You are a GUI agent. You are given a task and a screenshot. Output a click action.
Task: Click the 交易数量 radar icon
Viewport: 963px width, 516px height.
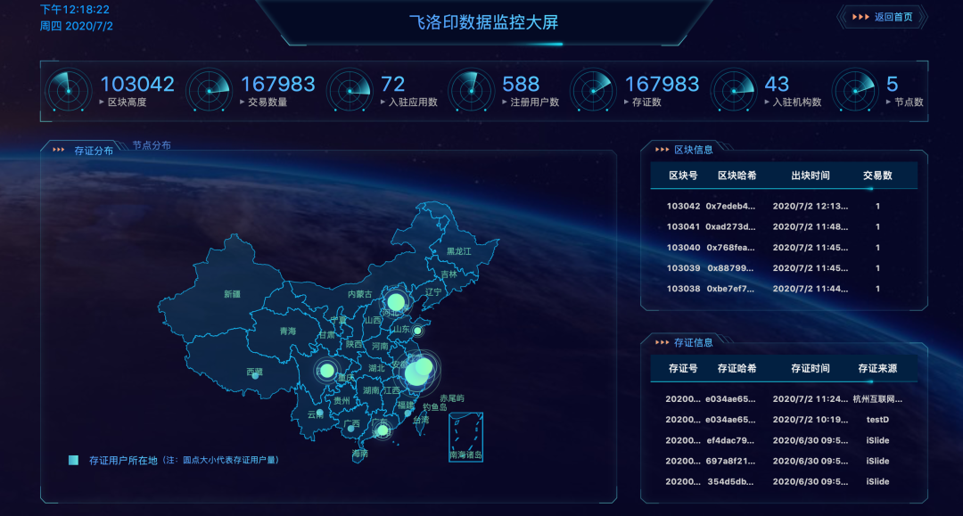pos(210,90)
